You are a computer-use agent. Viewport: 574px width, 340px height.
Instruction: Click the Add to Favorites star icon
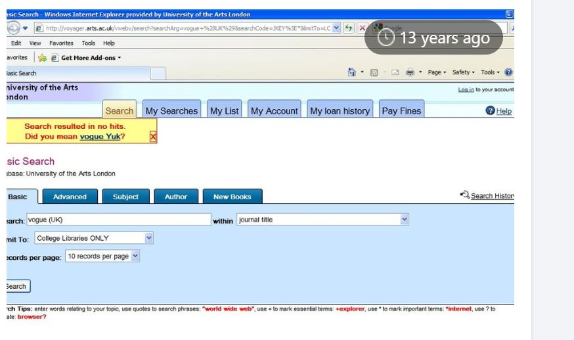point(43,57)
